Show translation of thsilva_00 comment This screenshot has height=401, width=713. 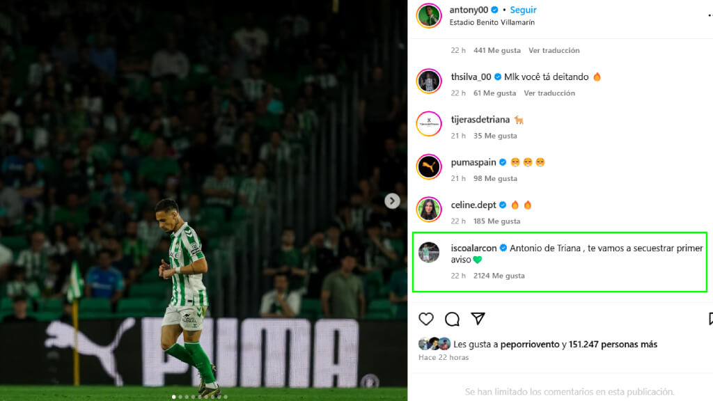(x=549, y=93)
